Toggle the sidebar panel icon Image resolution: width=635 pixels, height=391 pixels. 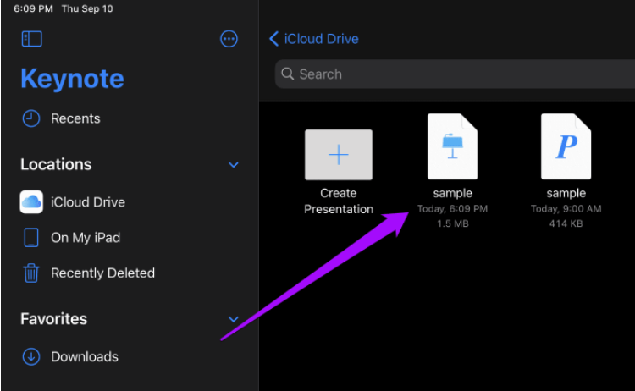[x=32, y=39]
